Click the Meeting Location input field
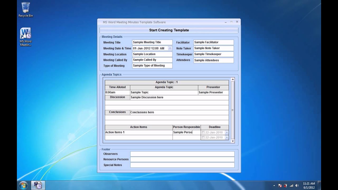The width and height of the screenshot is (338, 190). (152, 54)
